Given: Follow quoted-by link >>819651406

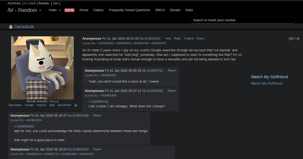Looking at the screenshot, I should coord(108,96).
